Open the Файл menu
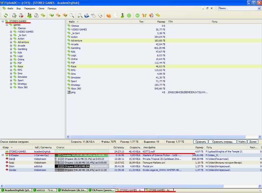262x193 pixels. [10, 8]
